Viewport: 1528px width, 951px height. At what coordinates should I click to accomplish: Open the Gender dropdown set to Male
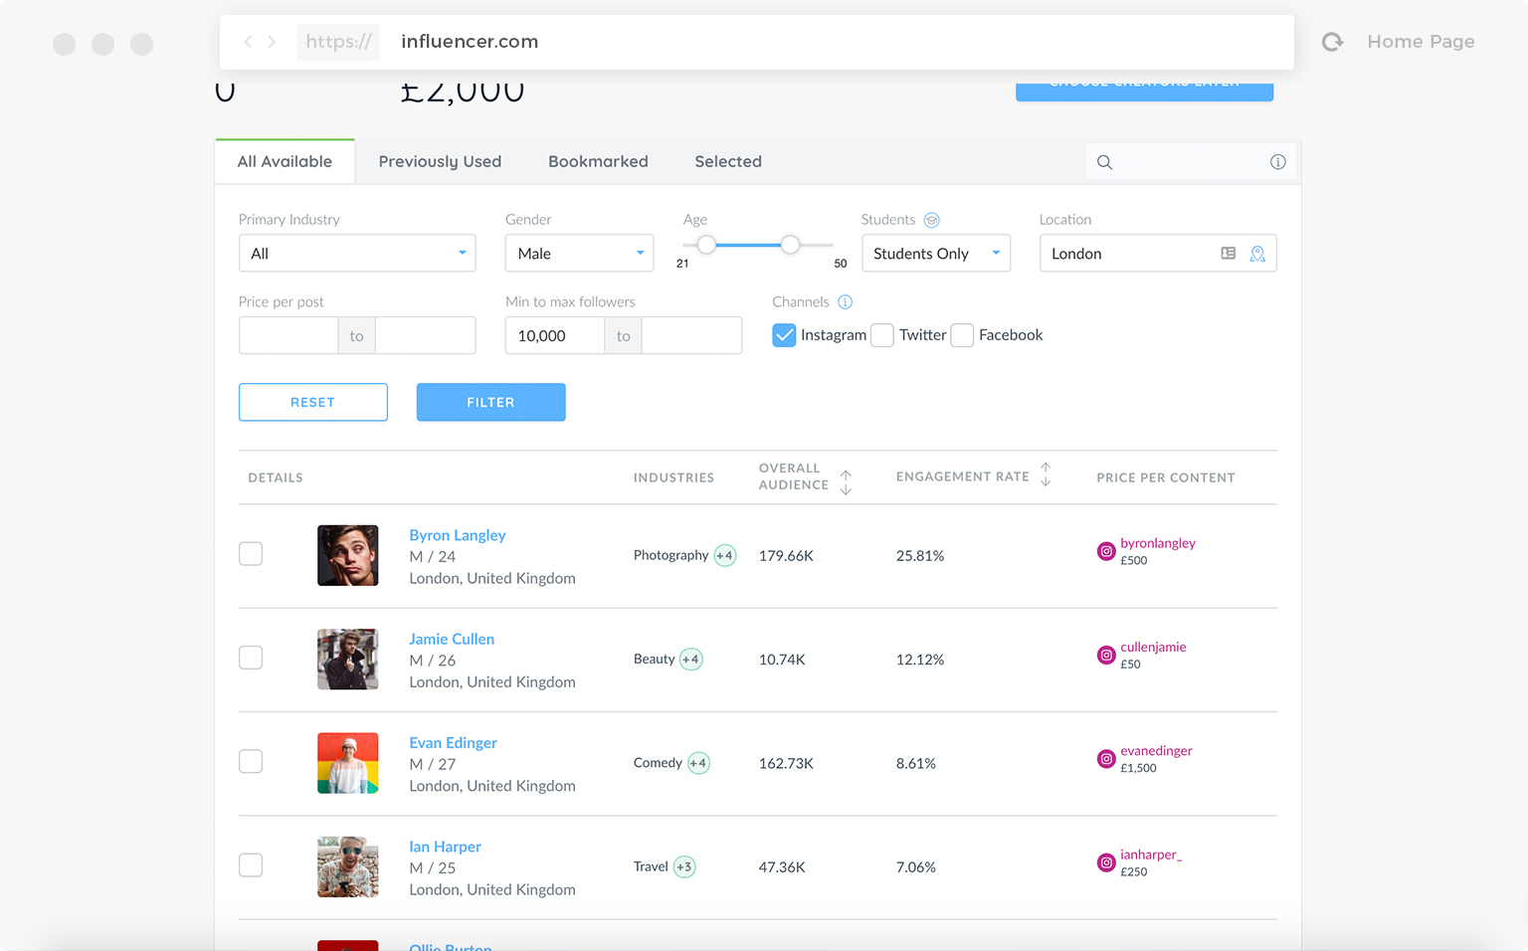579,254
